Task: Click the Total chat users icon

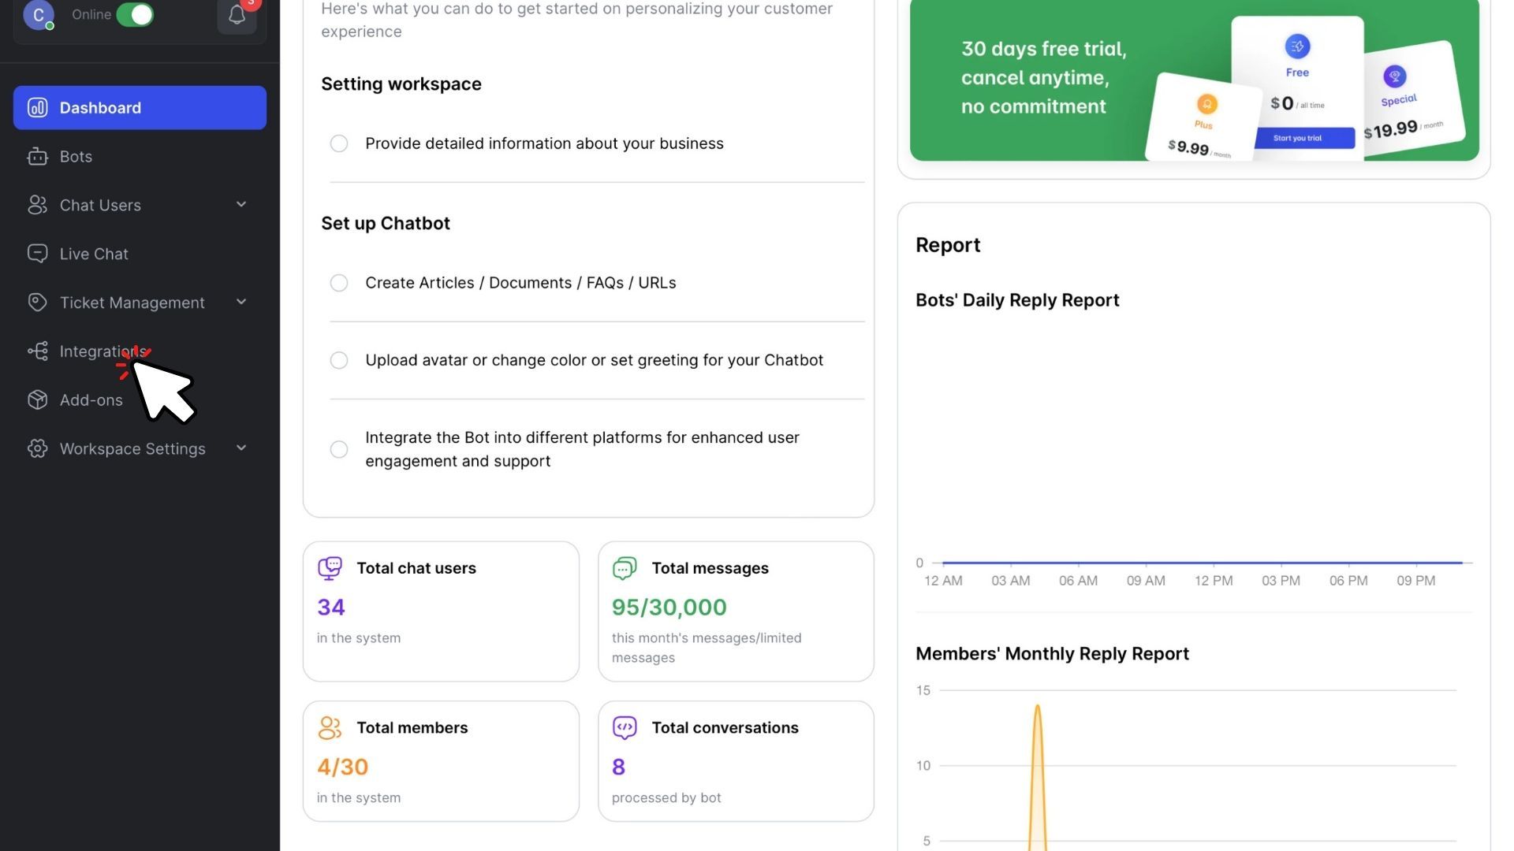Action: (x=330, y=568)
